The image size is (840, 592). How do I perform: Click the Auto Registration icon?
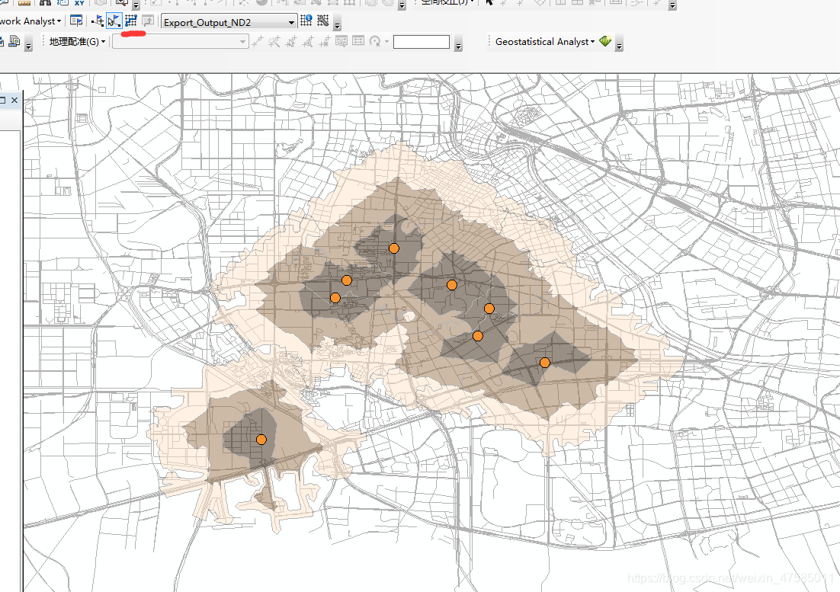pyautogui.click(x=274, y=41)
